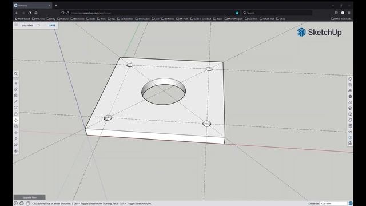Open the dark filled circle panel icon
366x206 pixels.
[350, 97]
